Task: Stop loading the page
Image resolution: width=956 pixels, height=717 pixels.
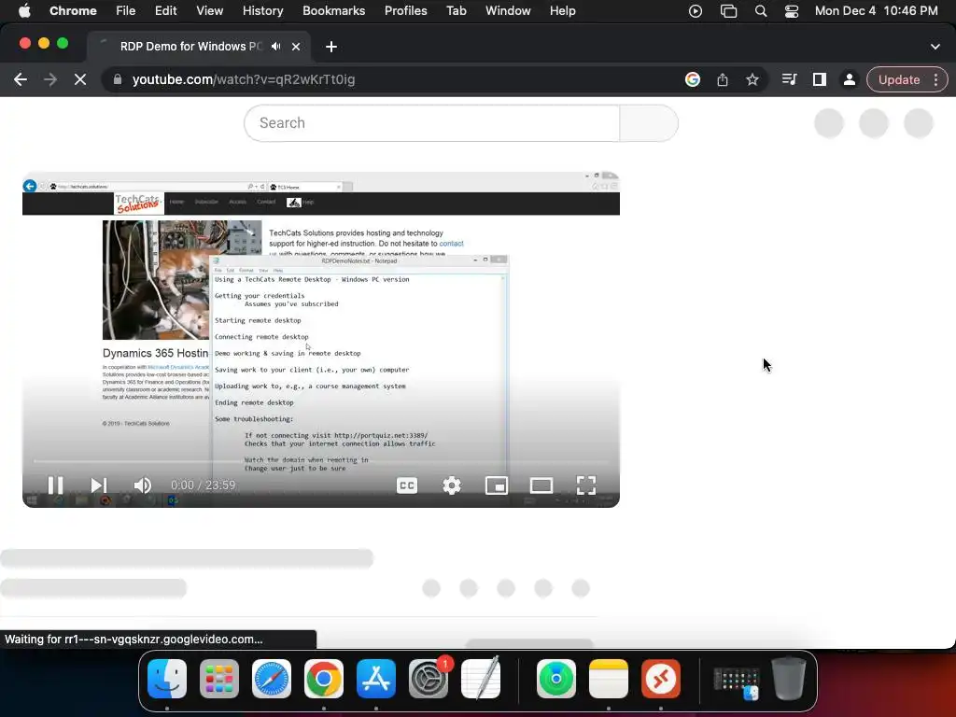Action: pos(80,80)
